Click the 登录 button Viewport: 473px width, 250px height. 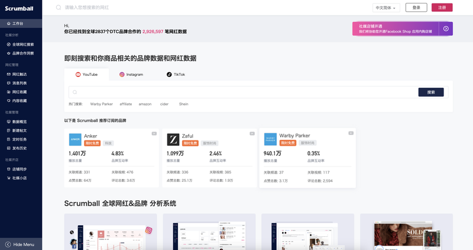(416, 8)
